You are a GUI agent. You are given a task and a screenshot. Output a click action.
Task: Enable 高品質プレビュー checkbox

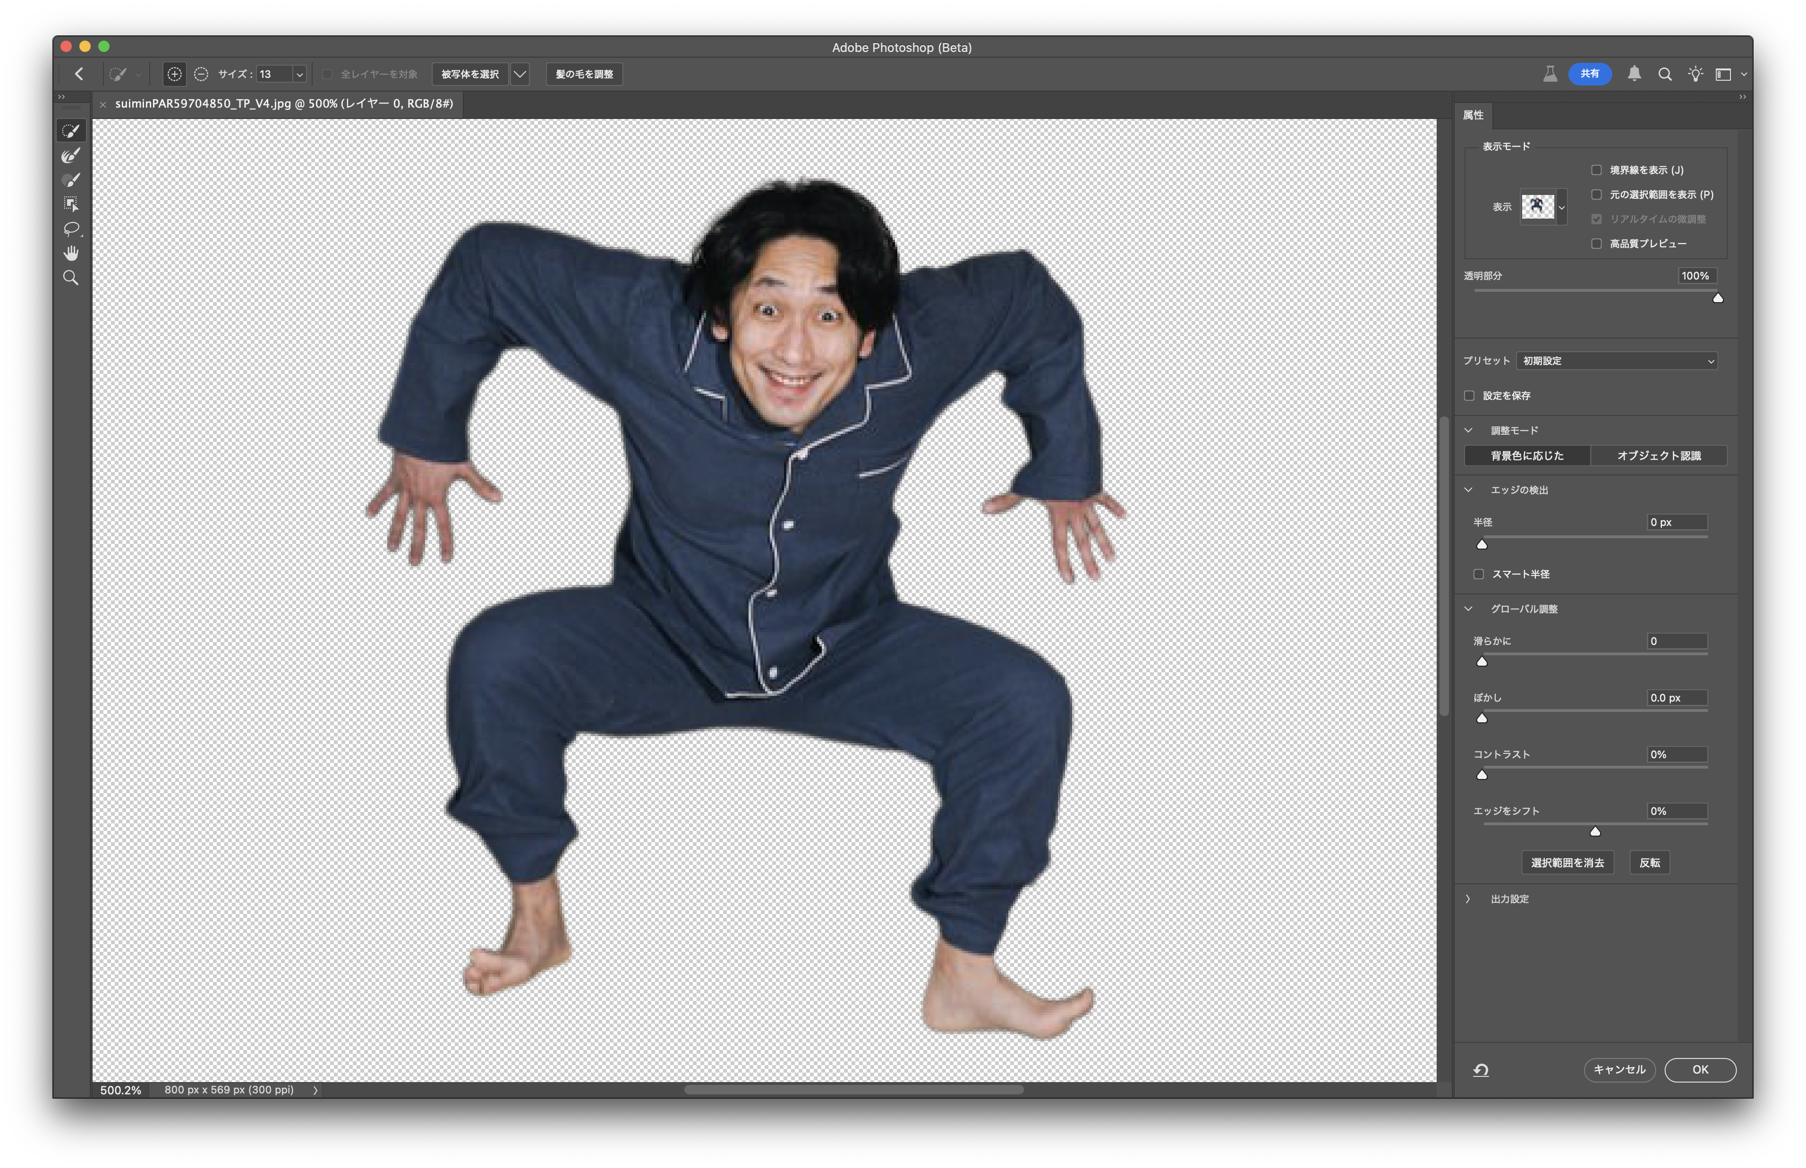(x=1596, y=244)
